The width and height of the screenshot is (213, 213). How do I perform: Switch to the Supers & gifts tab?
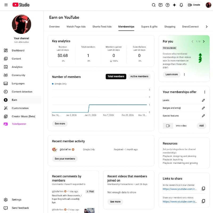[149, 27]
